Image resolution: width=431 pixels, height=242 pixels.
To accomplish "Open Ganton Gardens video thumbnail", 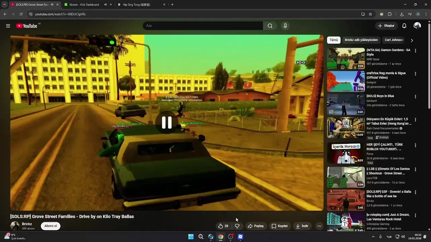I will 346,58.
